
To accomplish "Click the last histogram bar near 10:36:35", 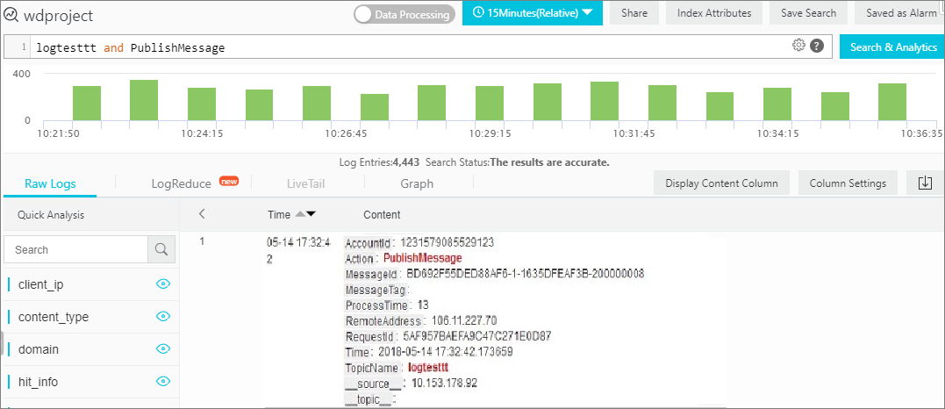I will pyautogui.click(x=892, y=101).
